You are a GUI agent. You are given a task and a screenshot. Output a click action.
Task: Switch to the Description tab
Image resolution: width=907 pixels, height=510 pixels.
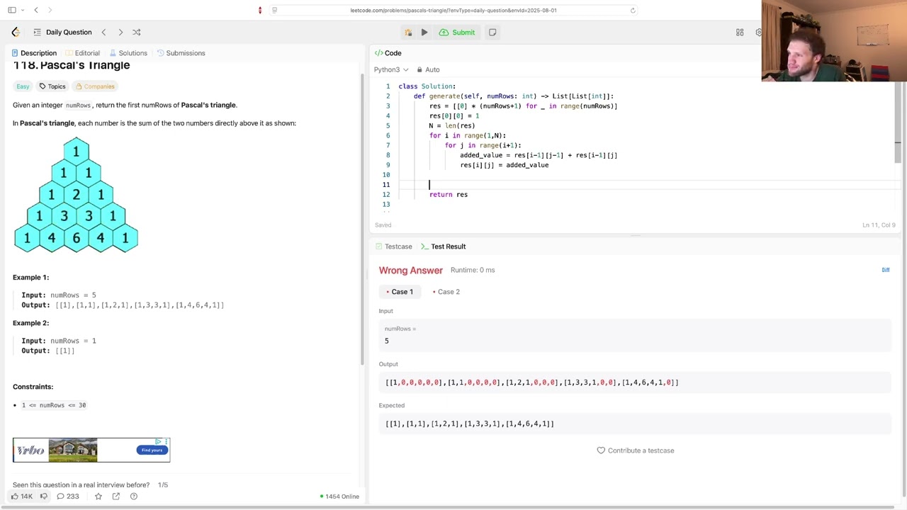(x=34, y=53)
